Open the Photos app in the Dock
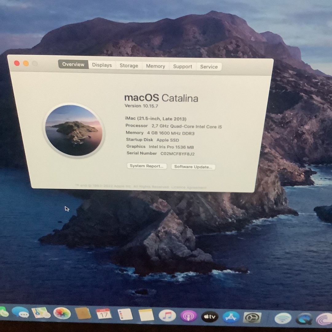The width and height of the screenshot is (332, 332). [62, 313]
